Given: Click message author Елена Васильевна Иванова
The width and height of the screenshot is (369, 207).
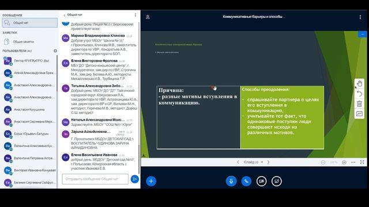Looking at the screenshot, I should click(x=94, y=155).
